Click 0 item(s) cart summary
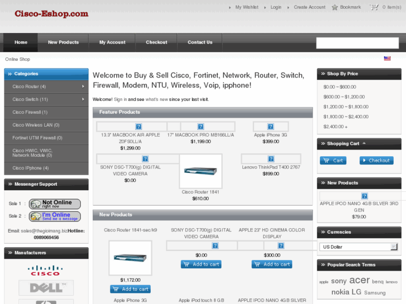This screenshot has height=304, width=406. (391, 7)
